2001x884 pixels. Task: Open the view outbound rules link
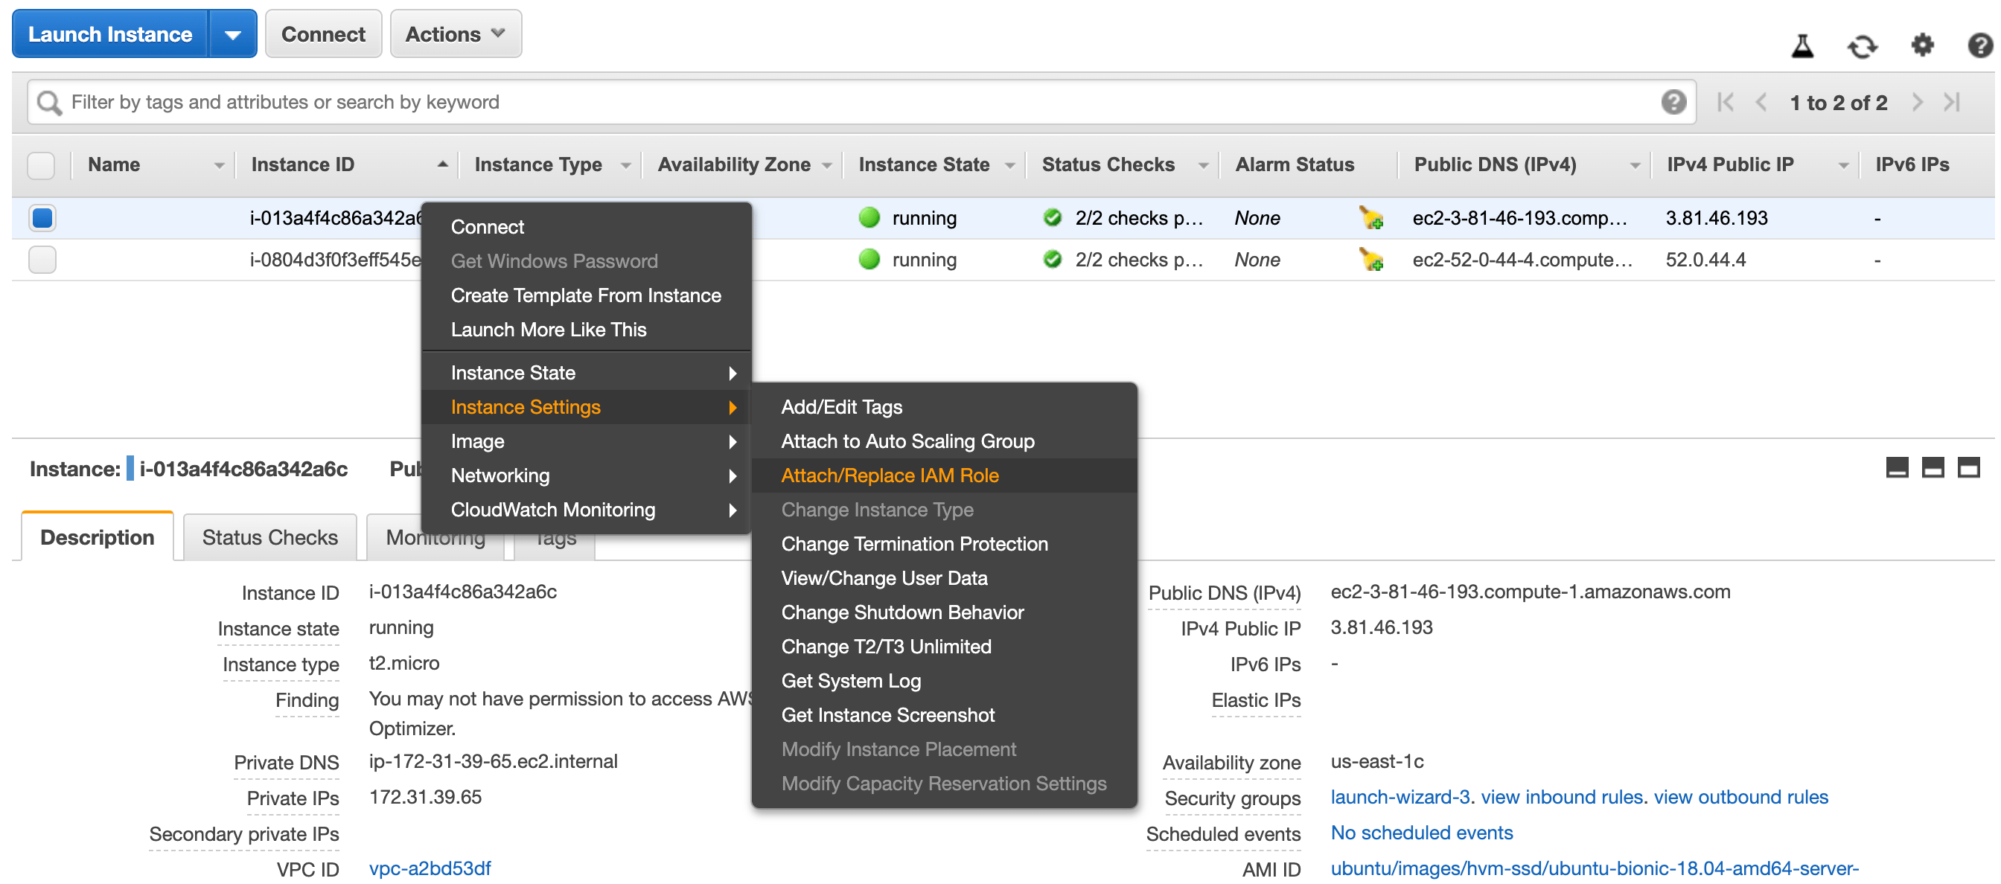pyautogui.click(x=1740, y=797)
